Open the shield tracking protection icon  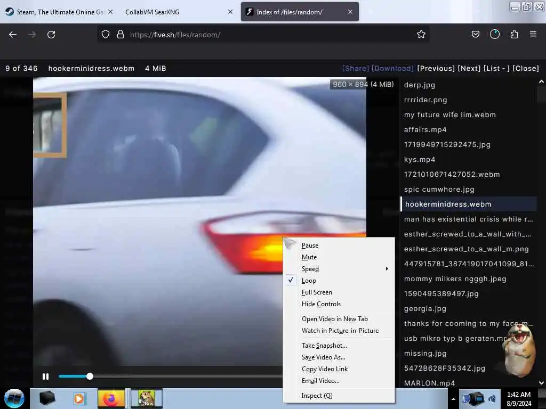pyautogui.click(x=106, y=34)
